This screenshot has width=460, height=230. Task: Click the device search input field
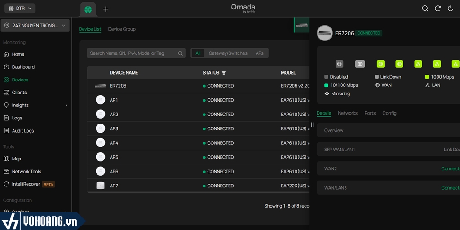(133, 53)
